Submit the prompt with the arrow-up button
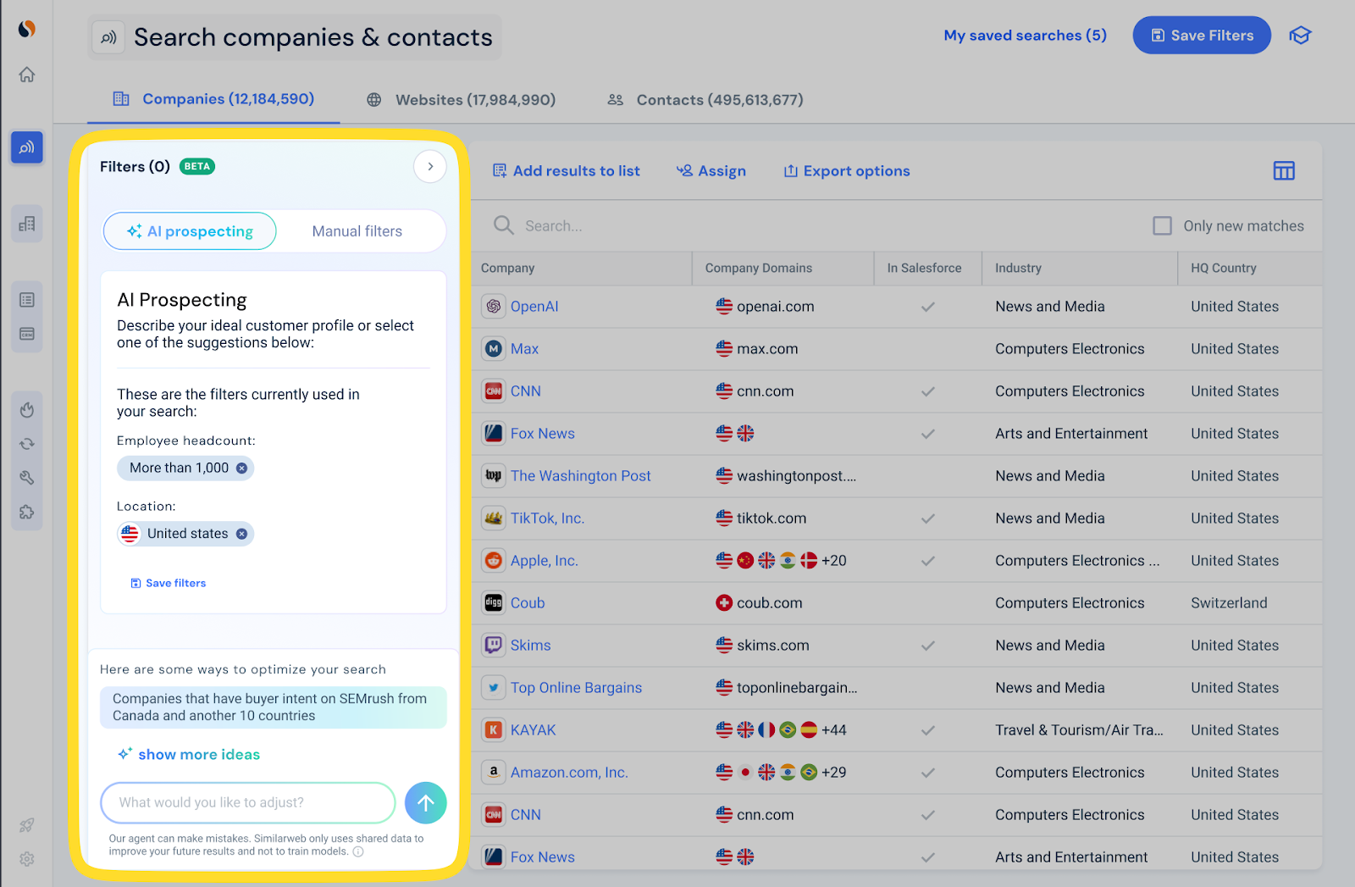The height and width of the screenshot is (887, 1355). pos(426,802)
